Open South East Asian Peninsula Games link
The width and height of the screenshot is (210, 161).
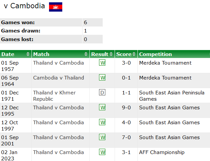(x=172, y=96)
